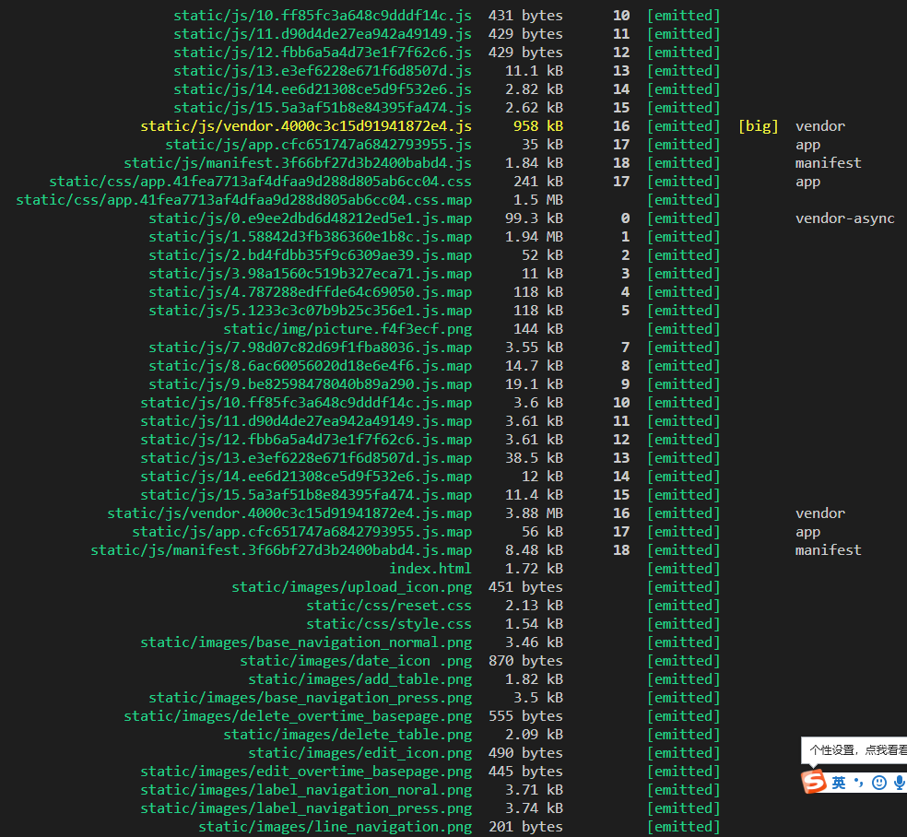Click static/images/delete_overtime_basepage.png path
Screen dimensions: 907x837
298,716
